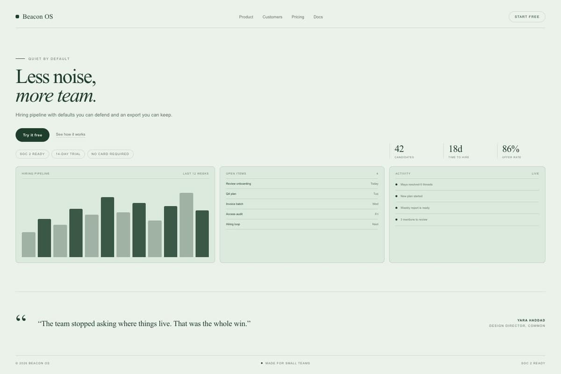
Task: Open the Docs nav link
Action: click(318, 17)
